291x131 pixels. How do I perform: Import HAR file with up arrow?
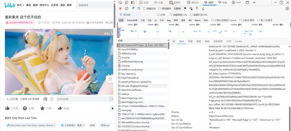(x=197, y=9)
